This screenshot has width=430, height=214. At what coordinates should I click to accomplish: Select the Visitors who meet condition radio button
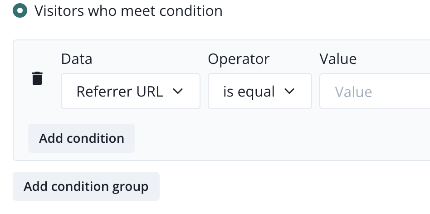click(x=20, y=10)
